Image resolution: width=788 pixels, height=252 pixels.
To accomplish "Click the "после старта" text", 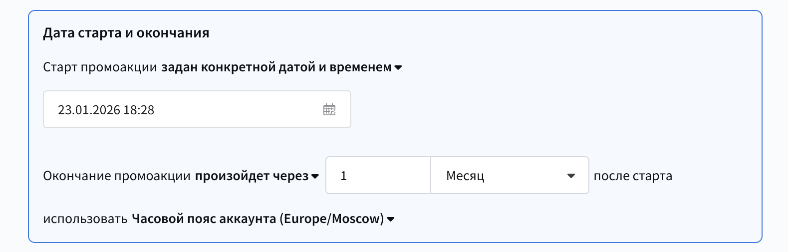I will (633, 176).
